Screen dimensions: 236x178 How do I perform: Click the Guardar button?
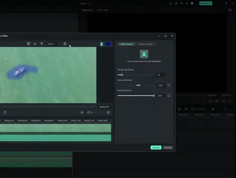point(156,147)
